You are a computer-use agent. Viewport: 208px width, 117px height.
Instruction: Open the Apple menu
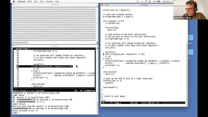(x=14, y=1)
